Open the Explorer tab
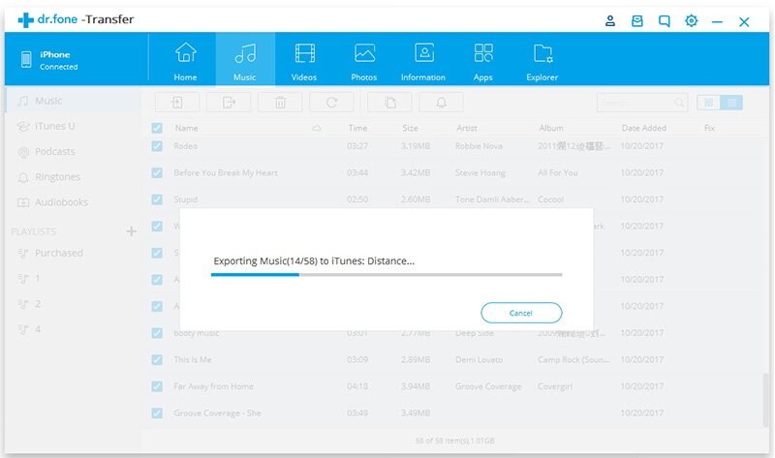775x458 pixels. 542,60
